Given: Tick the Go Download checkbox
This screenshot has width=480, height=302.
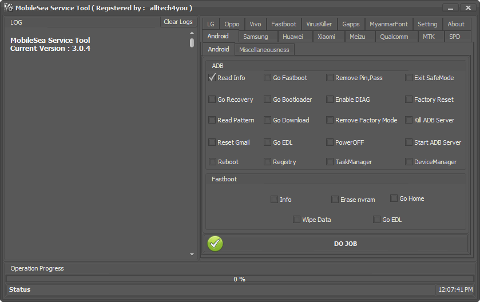Looking at the screenshot, I should [267, 120].
